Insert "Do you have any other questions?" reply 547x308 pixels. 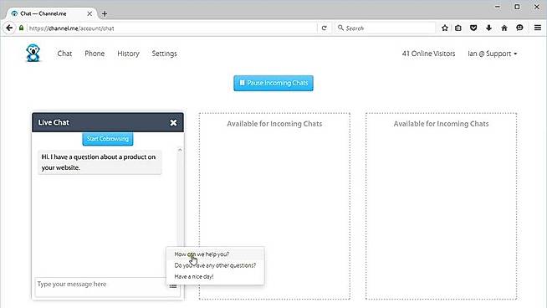click(x=215, y=265)
